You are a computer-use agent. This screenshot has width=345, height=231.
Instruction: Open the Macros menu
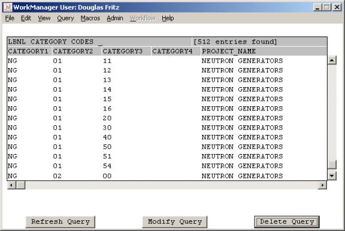tap(90, 18)
